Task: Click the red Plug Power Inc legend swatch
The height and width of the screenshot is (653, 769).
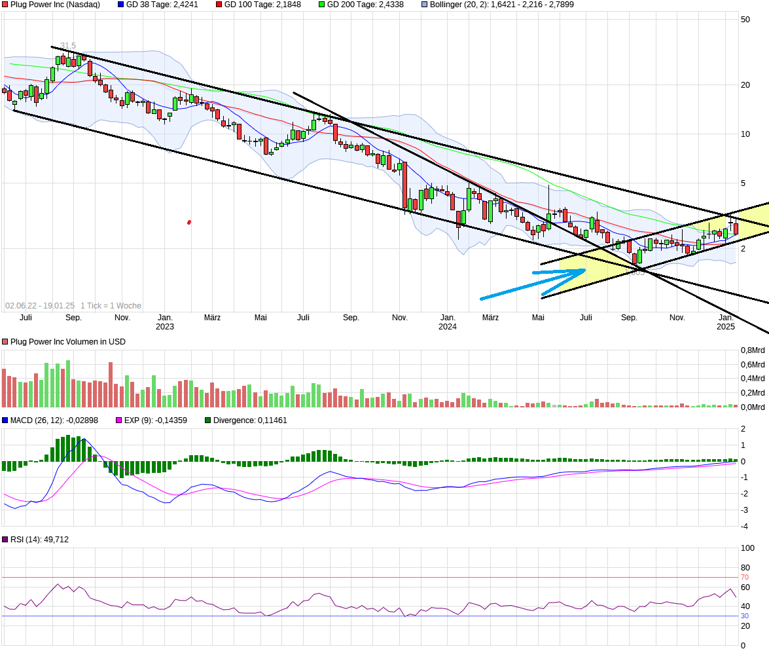Action: [x=5, y=5]
